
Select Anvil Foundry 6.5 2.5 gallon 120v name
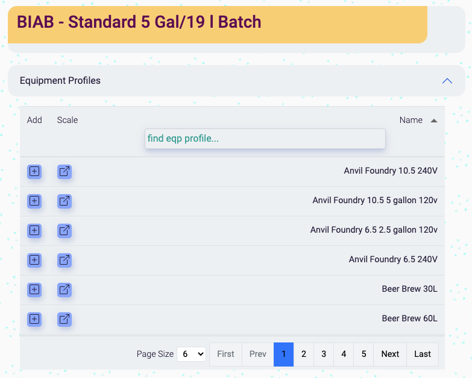click(x=374, y=230)
